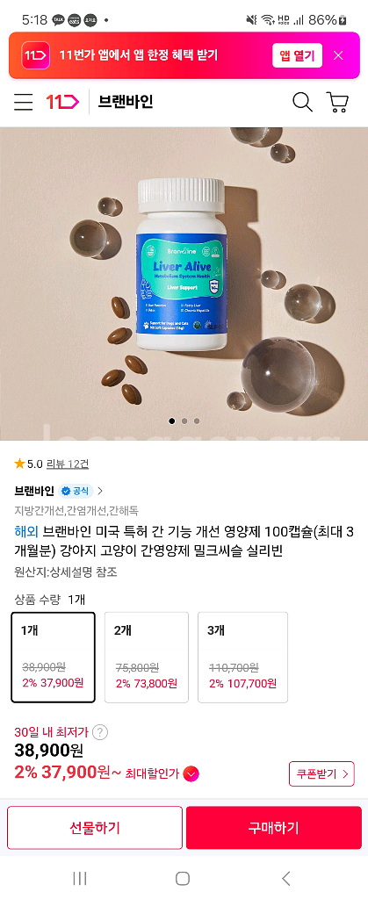The image size is (368, 899).
Task: Tap the Android home navigation icon
Action: 183,878
